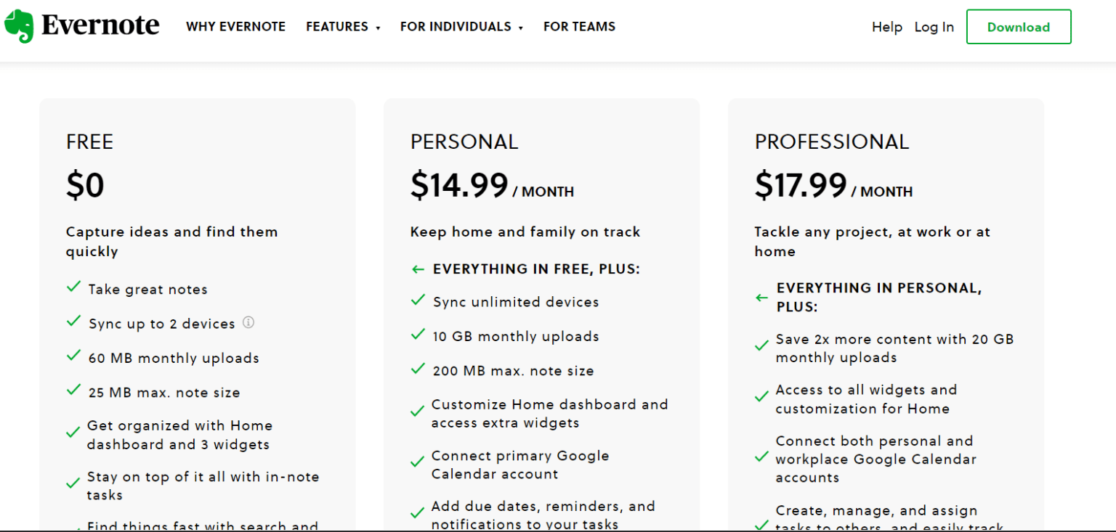
Task: Click the Evernote elephant logo icon
Action: pyautogui.click(x=19, y=26)
